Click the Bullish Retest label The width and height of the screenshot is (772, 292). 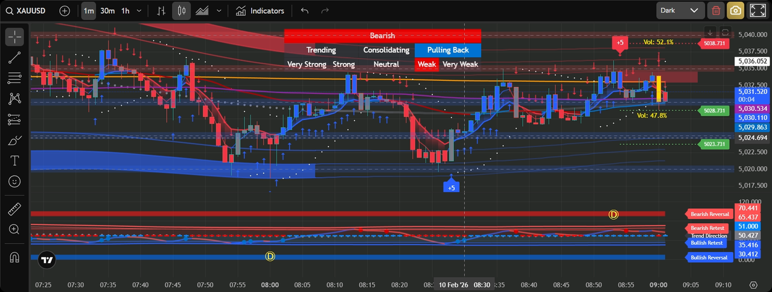point(706,243)
